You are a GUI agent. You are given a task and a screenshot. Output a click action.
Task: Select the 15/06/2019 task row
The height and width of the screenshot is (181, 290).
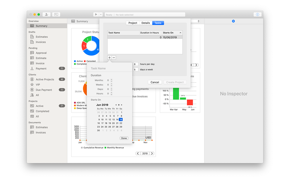click(145, 37)
